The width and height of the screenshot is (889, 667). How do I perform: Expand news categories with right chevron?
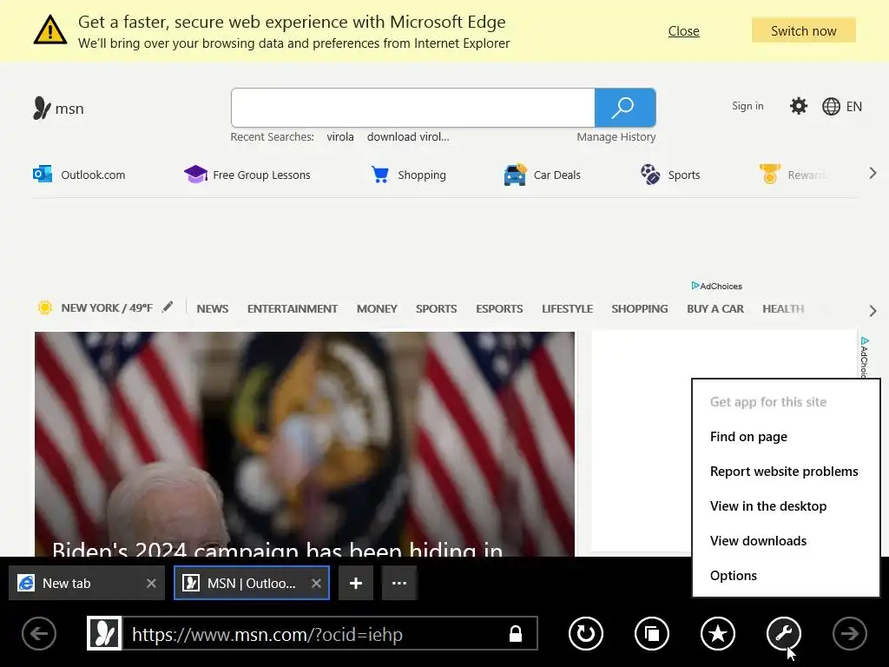pos(873,311)
